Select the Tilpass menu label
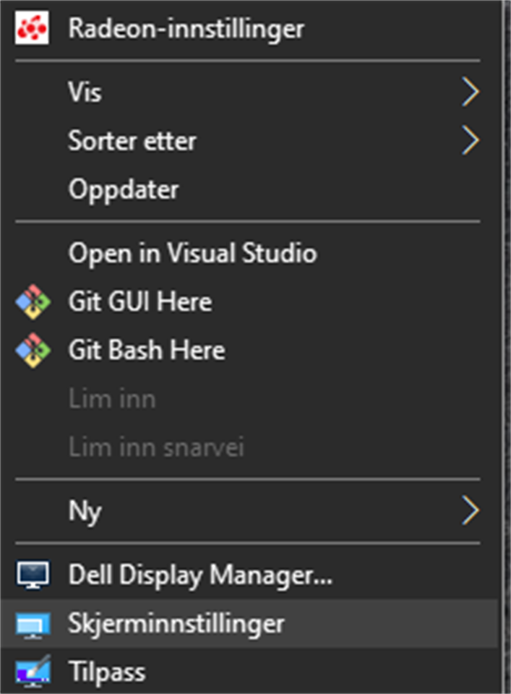The height and width of the screenshot is (694, 511). point(107,672)
